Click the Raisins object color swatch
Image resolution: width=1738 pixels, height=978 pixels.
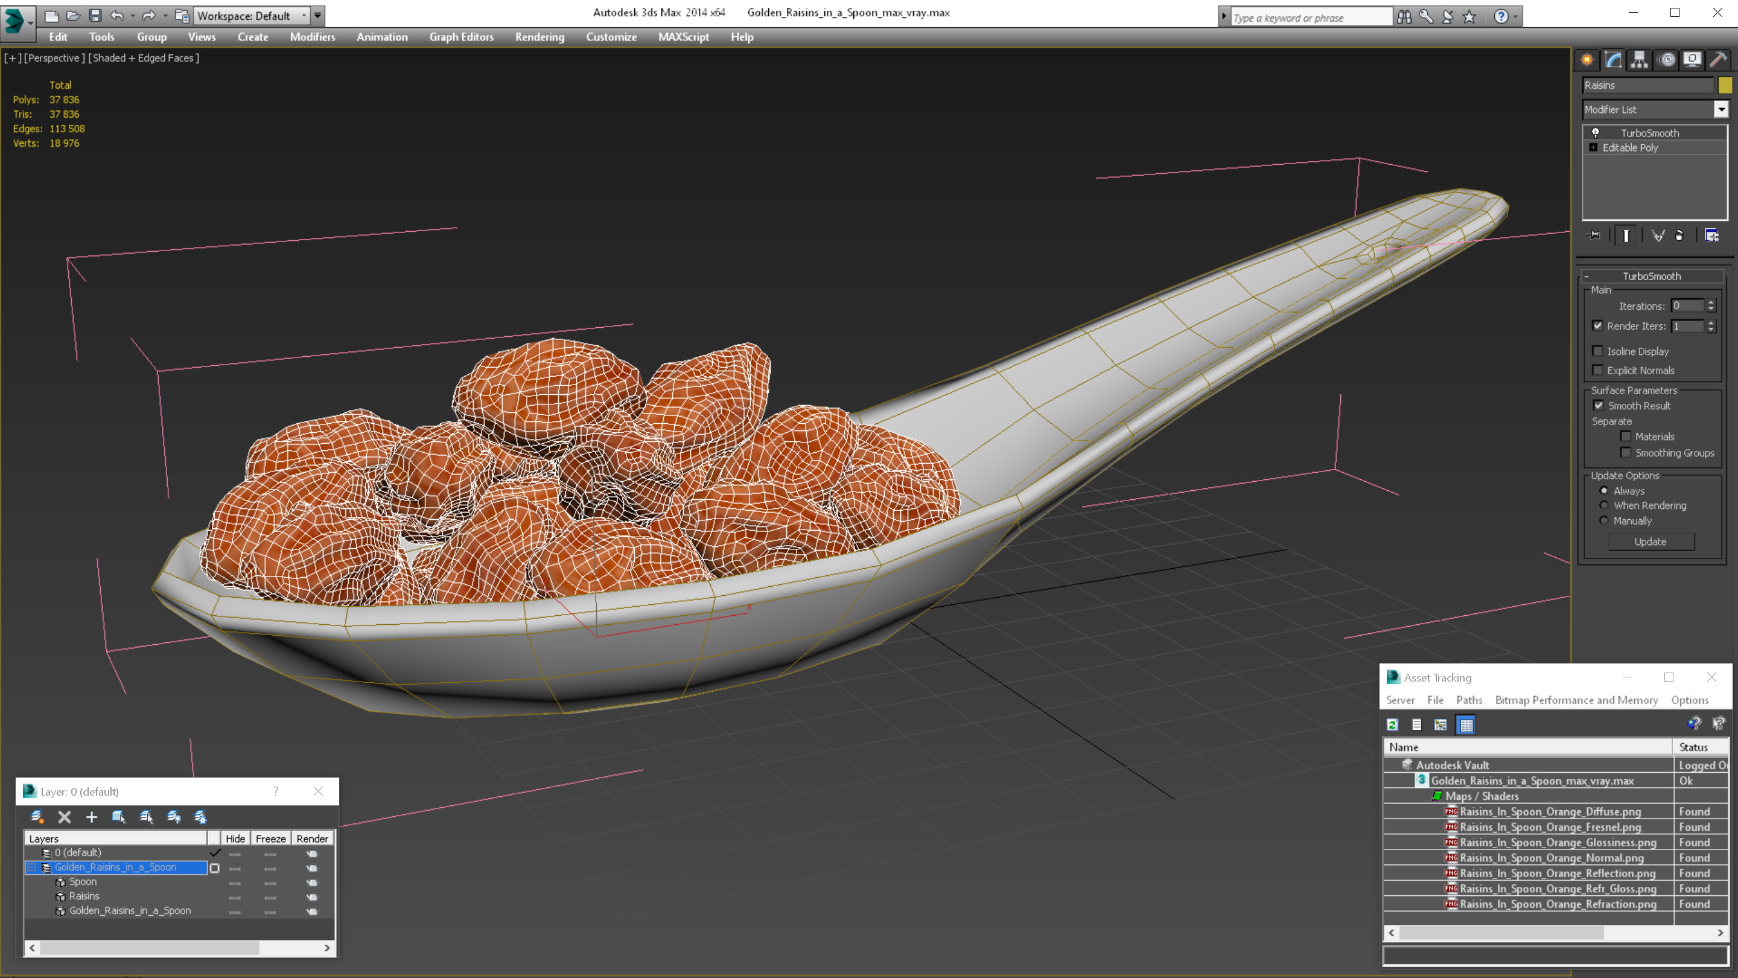pyautogui.click(x=1725, y=85)
